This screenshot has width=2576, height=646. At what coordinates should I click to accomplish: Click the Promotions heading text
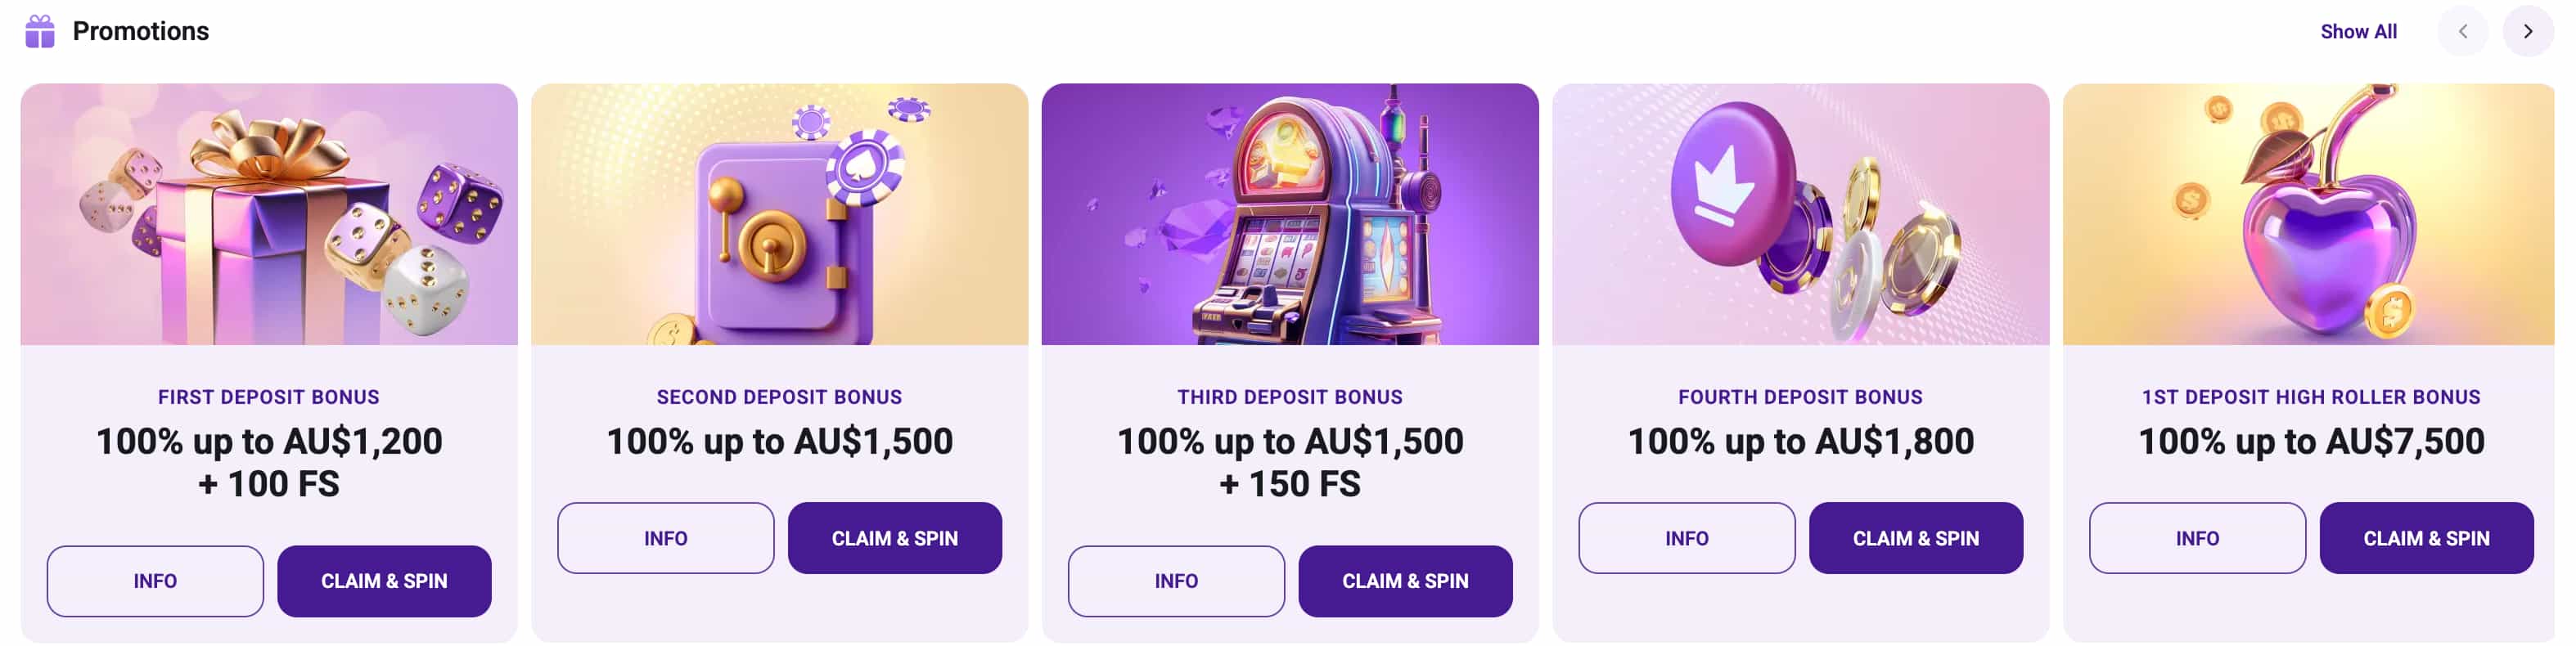click(x=141, y=31)
